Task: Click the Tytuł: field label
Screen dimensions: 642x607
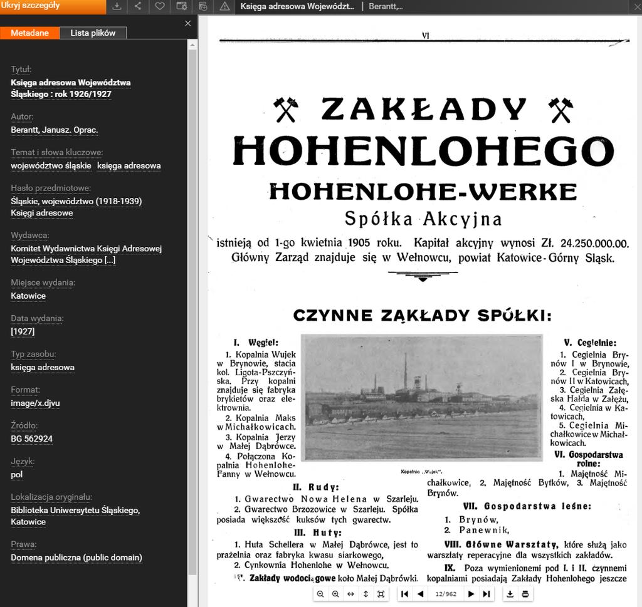Action: (x=21, y=70)
